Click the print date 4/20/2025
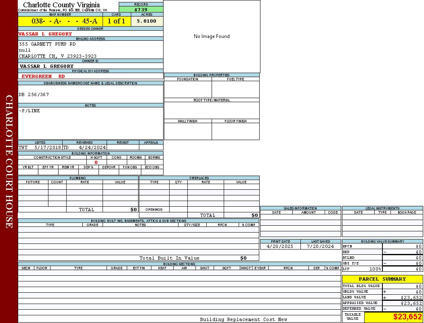This screenshot has height=323, width=424. tap(280, 246)
